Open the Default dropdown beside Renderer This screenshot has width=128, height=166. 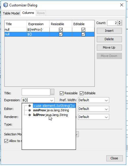(x=94, y=117)
